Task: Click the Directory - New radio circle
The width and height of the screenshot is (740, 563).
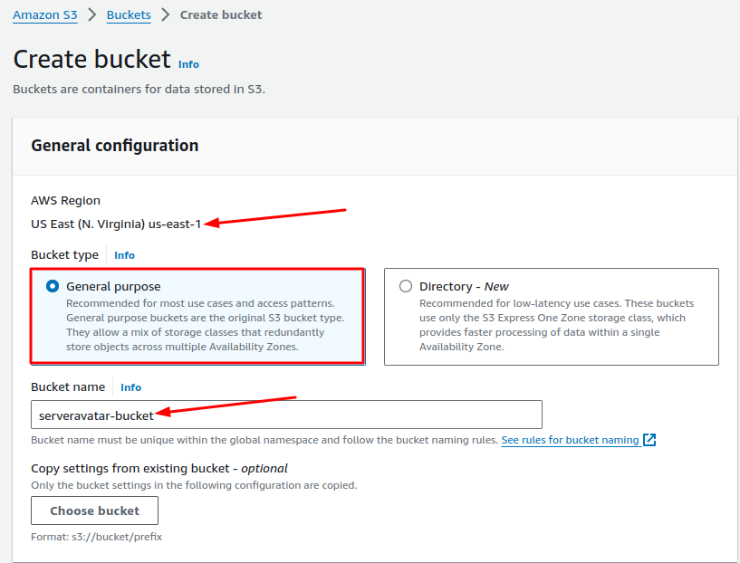Action: click(405, 285)
